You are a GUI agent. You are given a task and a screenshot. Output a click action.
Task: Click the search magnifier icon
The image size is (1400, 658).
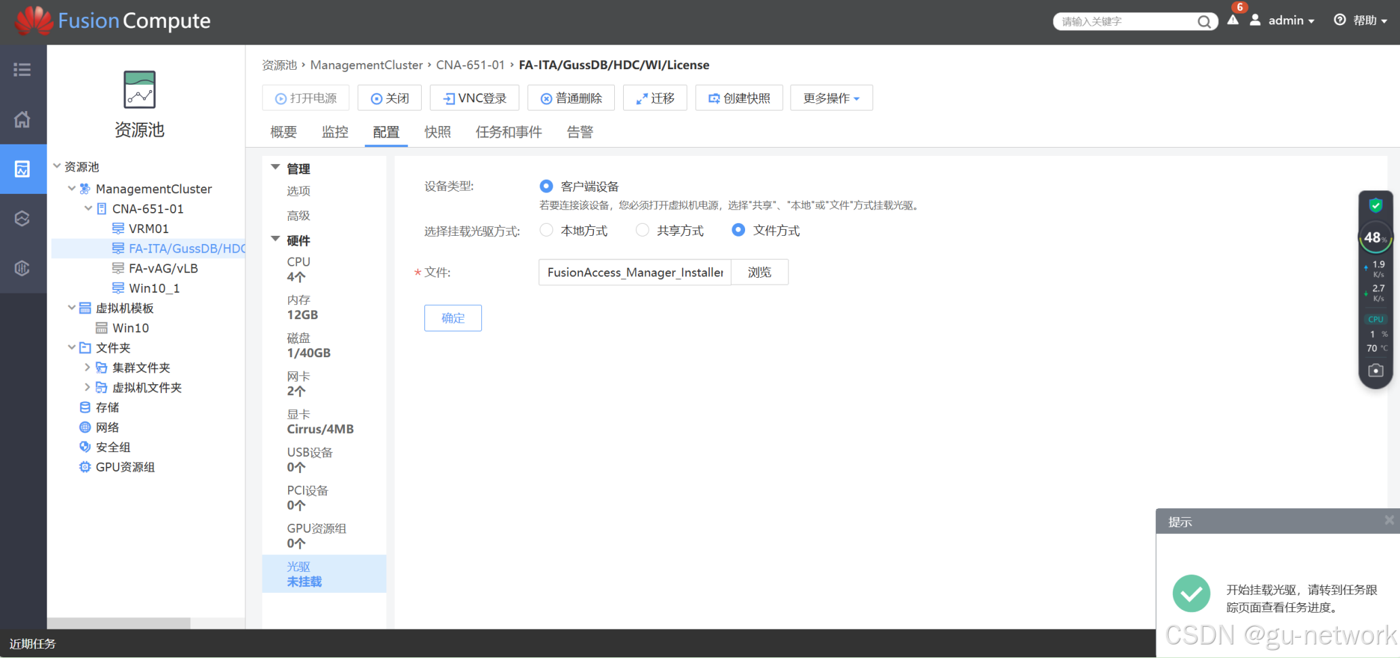click(1204, 22)
